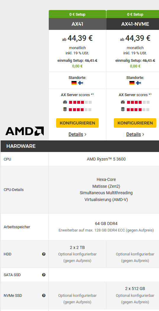Click the AX41 CPU performance score bar

coord(80,102)
